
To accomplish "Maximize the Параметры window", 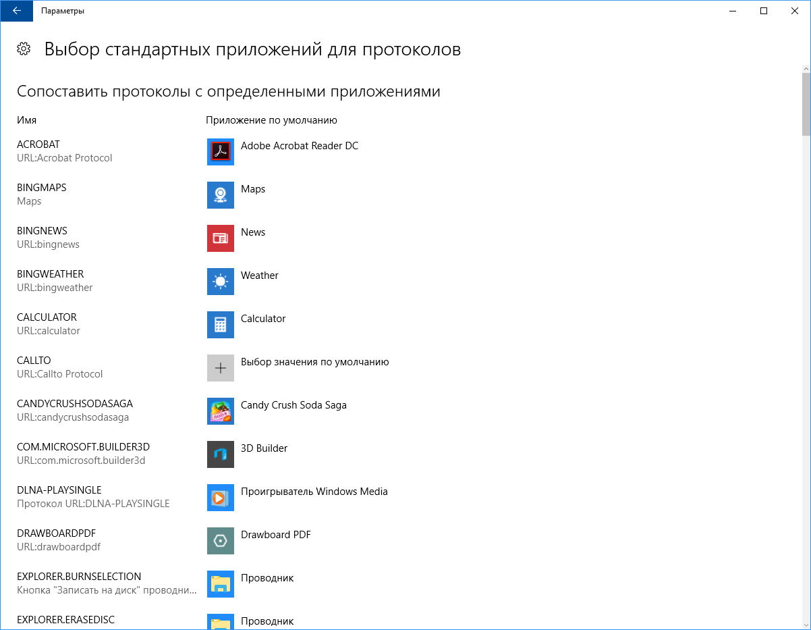I will tap(764, 11).
